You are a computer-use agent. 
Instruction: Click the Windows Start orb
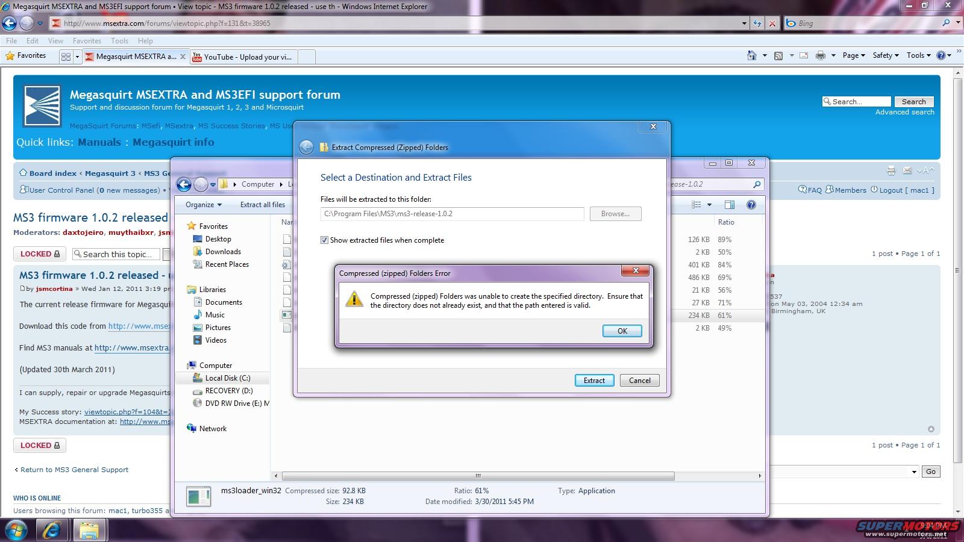(x=15, y=531)
